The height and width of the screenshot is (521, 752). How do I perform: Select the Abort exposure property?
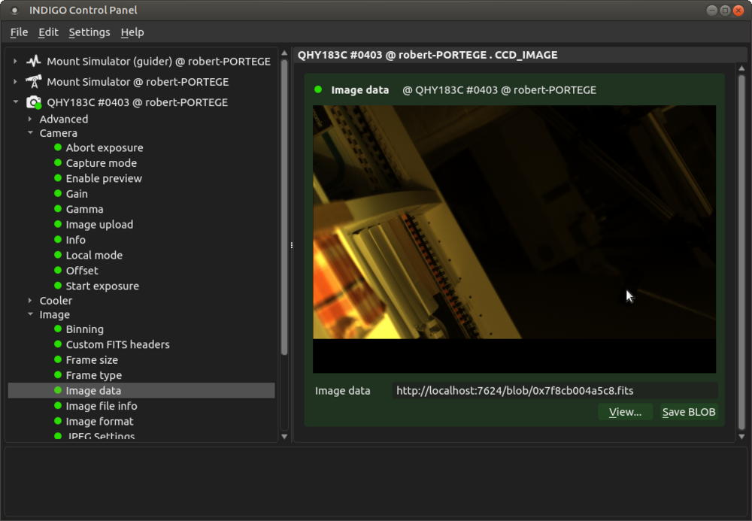tap(104, 147)
